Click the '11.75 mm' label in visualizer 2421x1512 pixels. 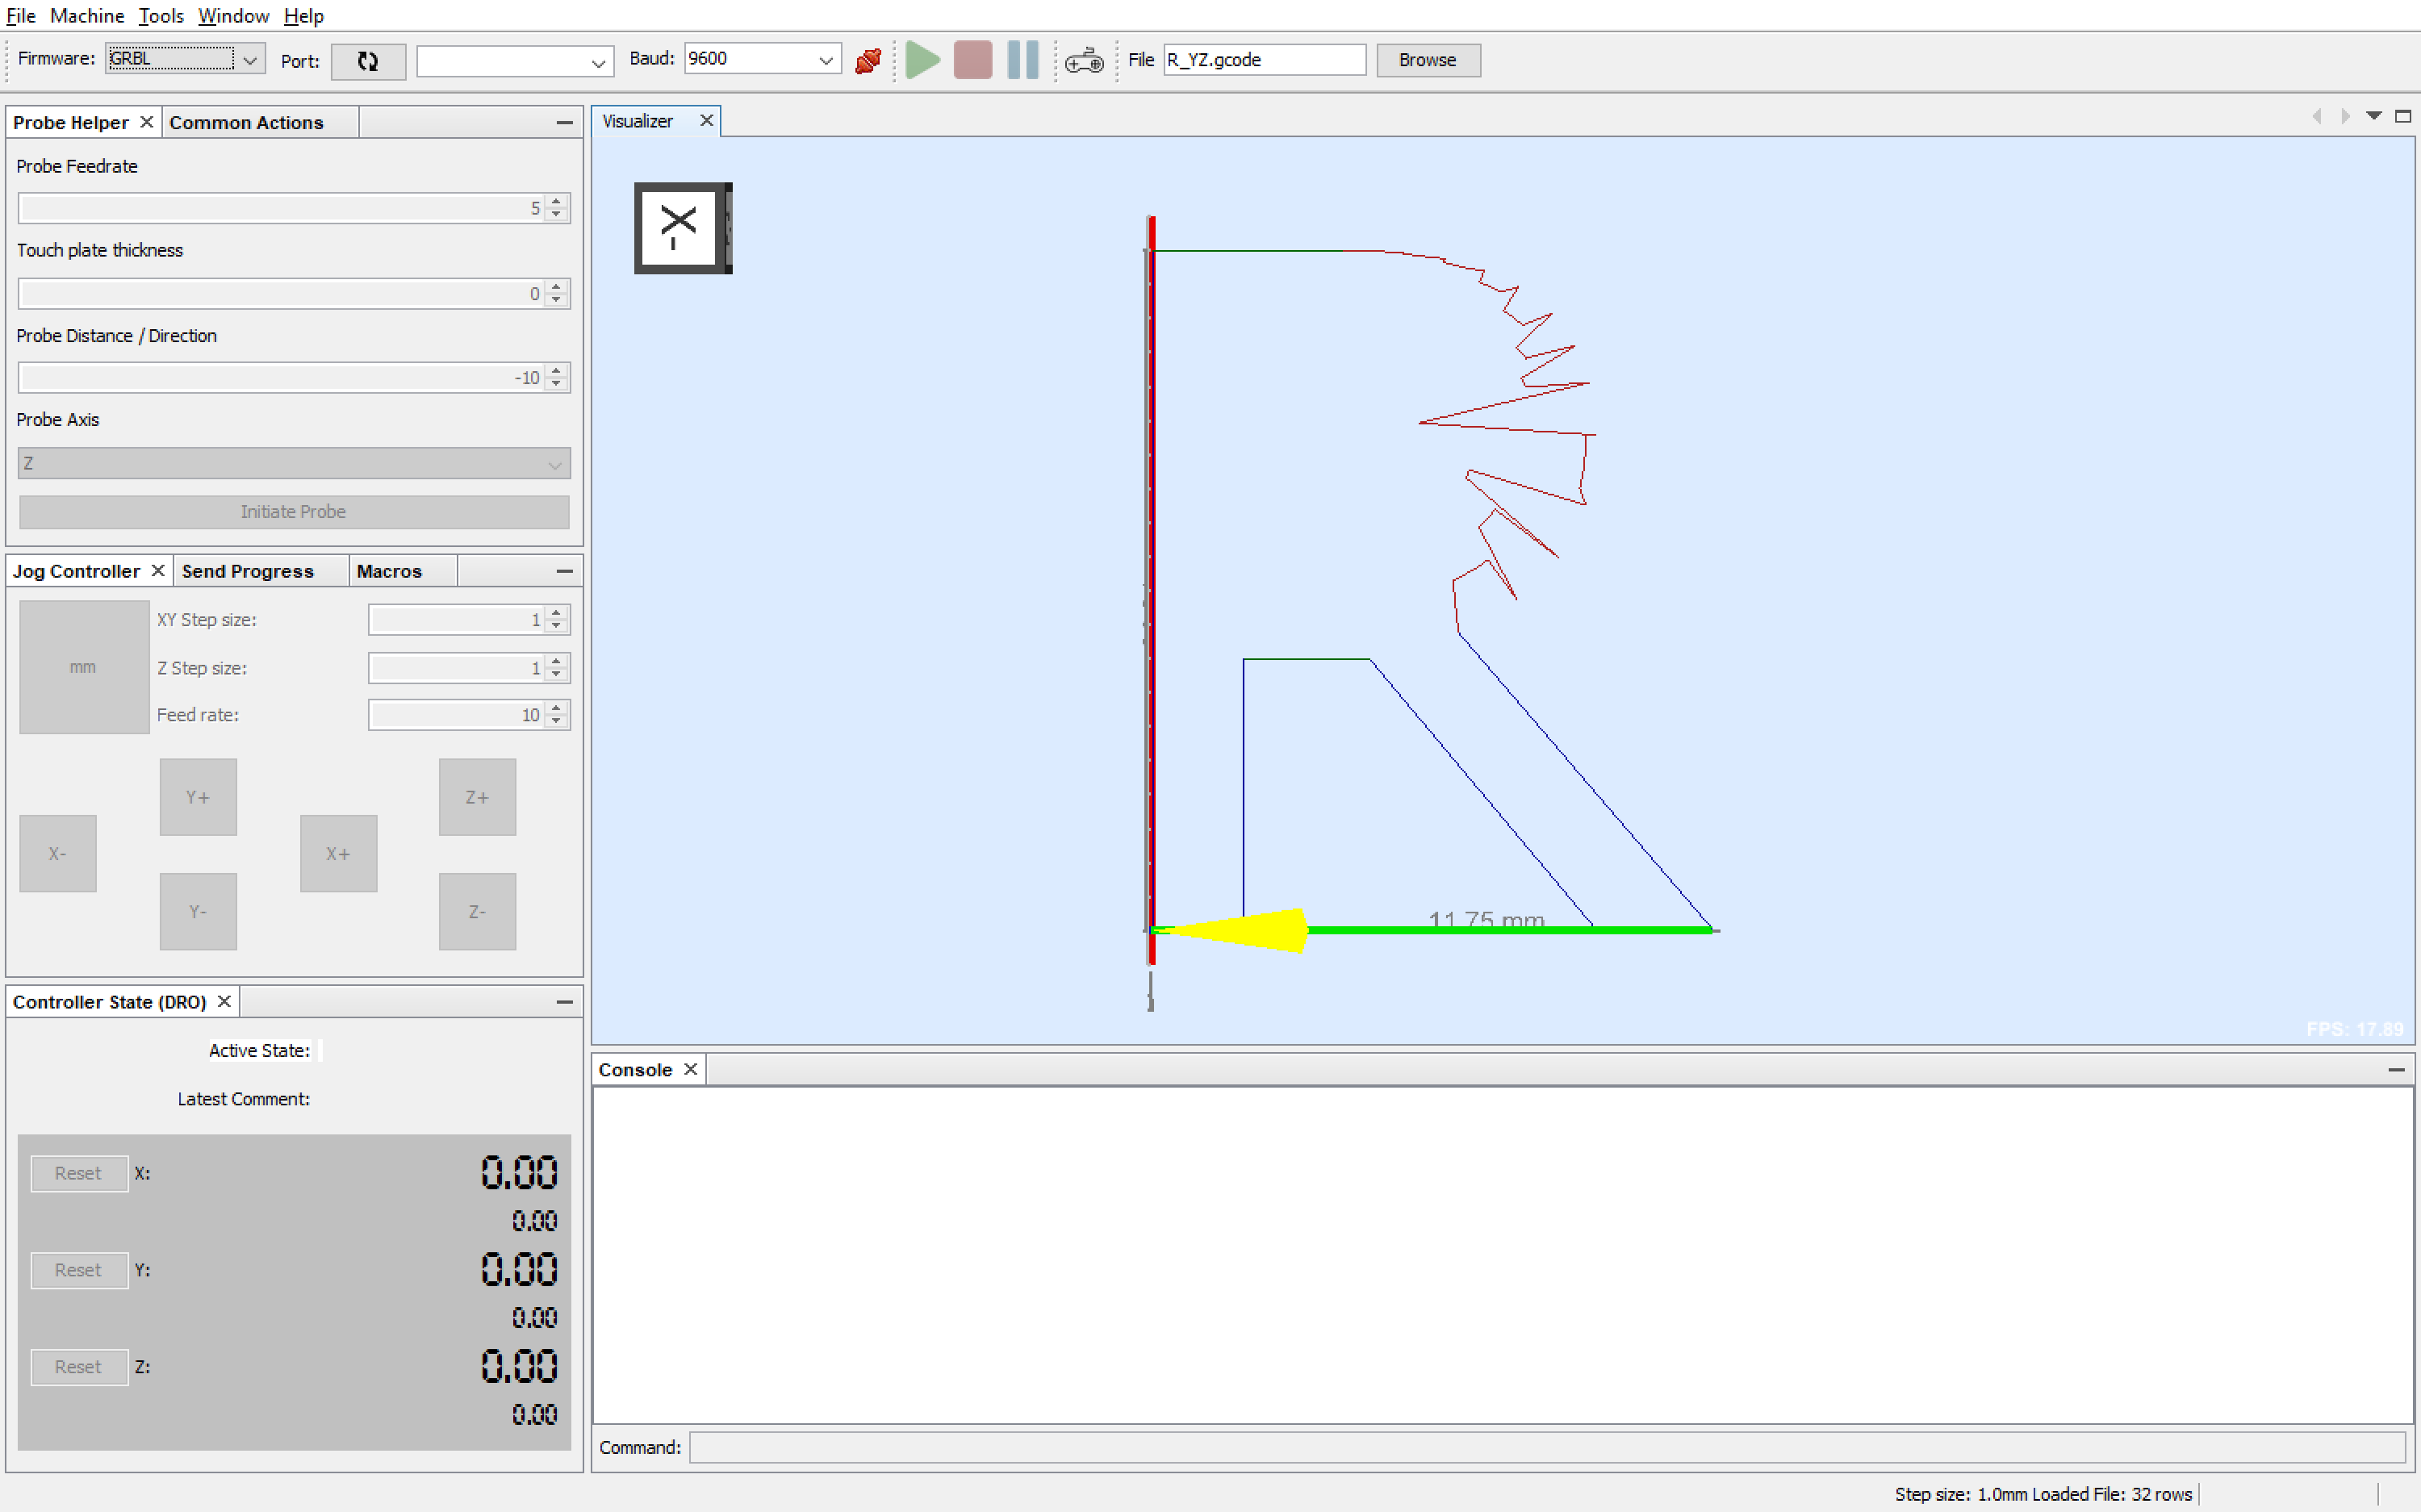click(1486, 919)
